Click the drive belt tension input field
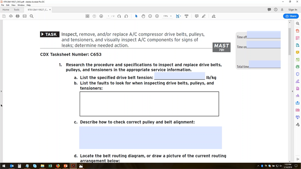 [x=179, y=76]
